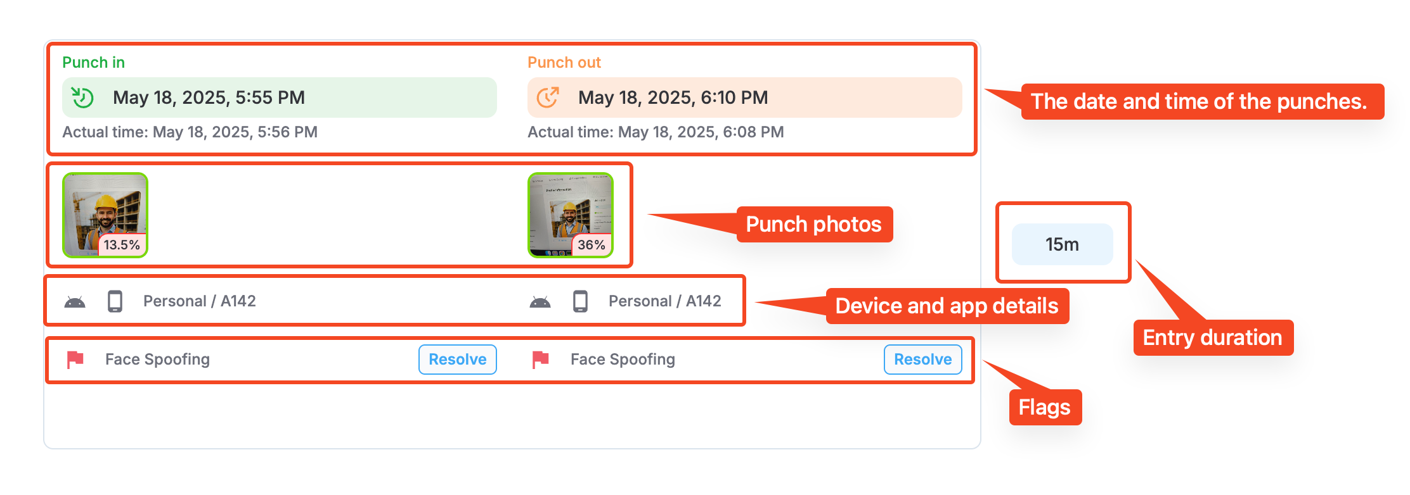Click the punch in Face Spoofing label
1410x495 pixels.
(157, 360)
